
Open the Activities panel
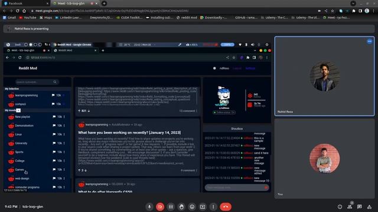[x=369, y=207]
